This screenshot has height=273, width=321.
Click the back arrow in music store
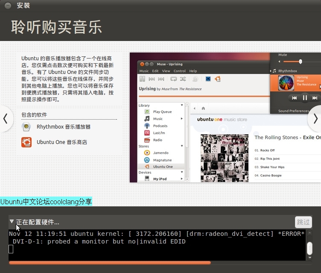tap(195, 109)
